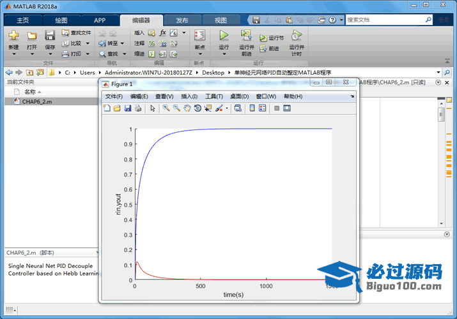The width and height of the screenshot is (457, 319).
Task: Select the Zoom In tool in Figure toolbar
Action: [x=166, y=108]
